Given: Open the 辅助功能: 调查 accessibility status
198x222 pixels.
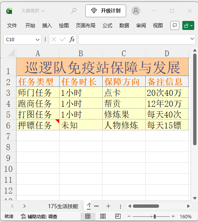Looking at the screenshot, I should coord(39,216).
